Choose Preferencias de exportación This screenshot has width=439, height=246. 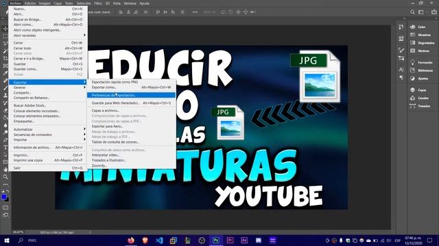(131, 95)
